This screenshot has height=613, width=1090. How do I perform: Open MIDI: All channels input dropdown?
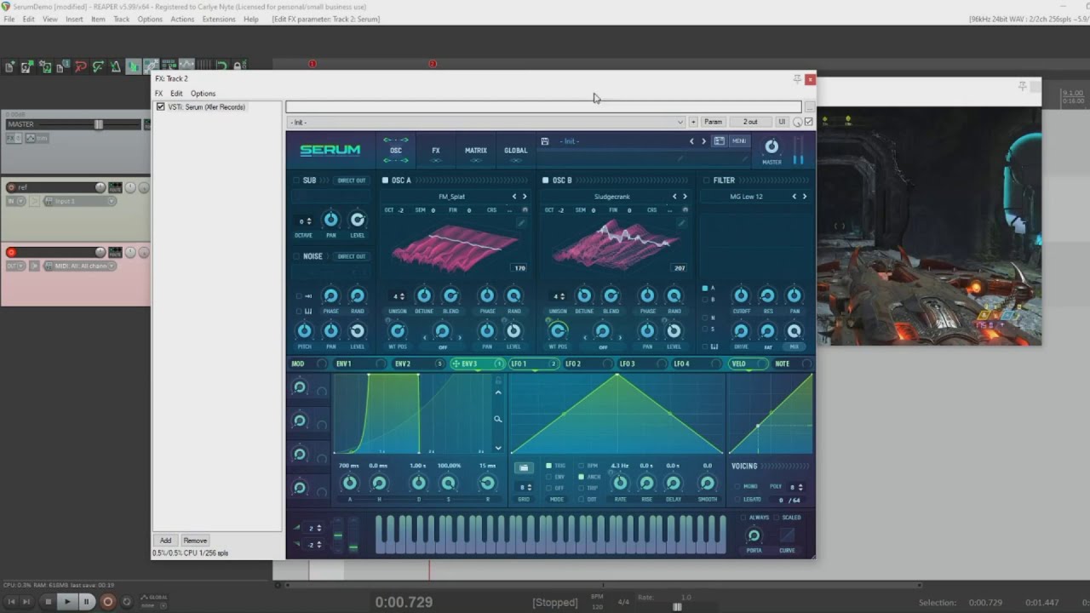click(79, 266)
